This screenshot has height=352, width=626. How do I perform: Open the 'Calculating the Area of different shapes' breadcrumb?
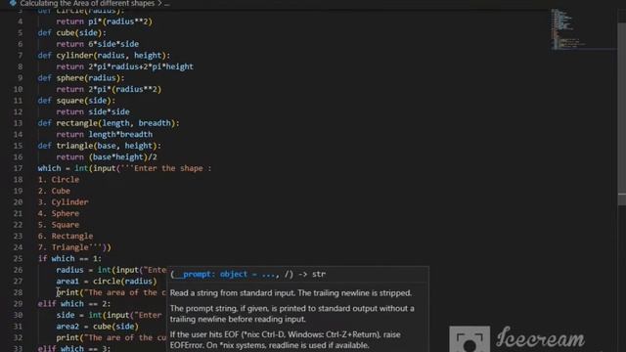[87, 4]
